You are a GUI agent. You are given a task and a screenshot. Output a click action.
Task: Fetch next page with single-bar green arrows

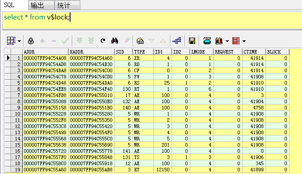[x=79, y=41]
